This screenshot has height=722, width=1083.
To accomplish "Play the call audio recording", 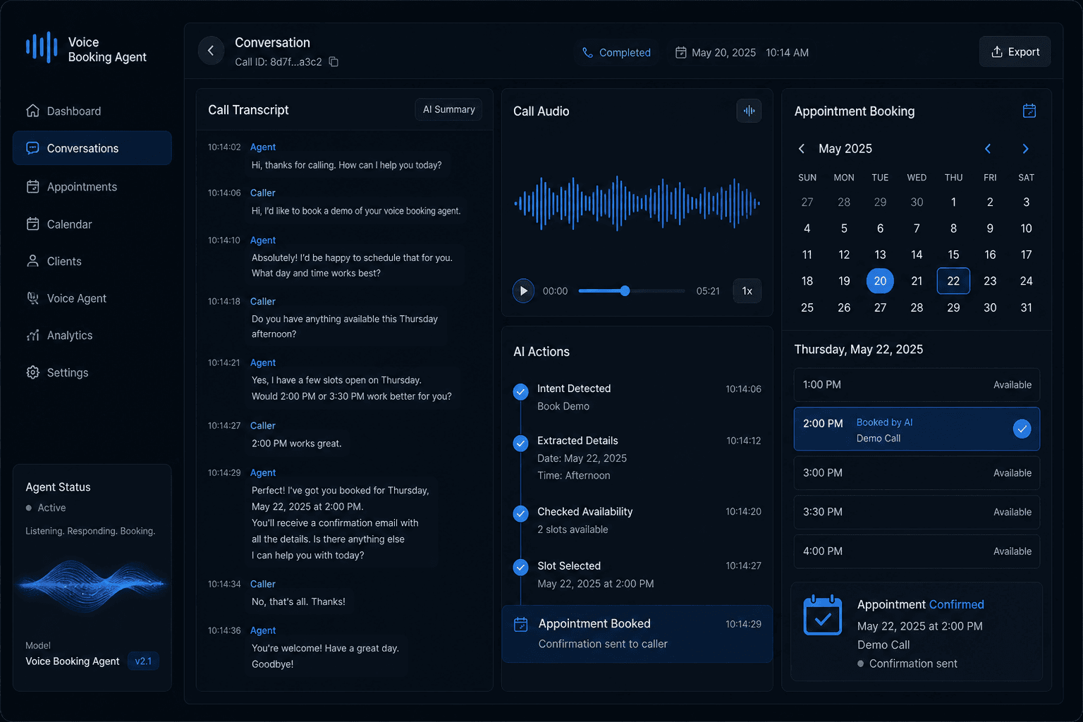I will click(523, 290).
